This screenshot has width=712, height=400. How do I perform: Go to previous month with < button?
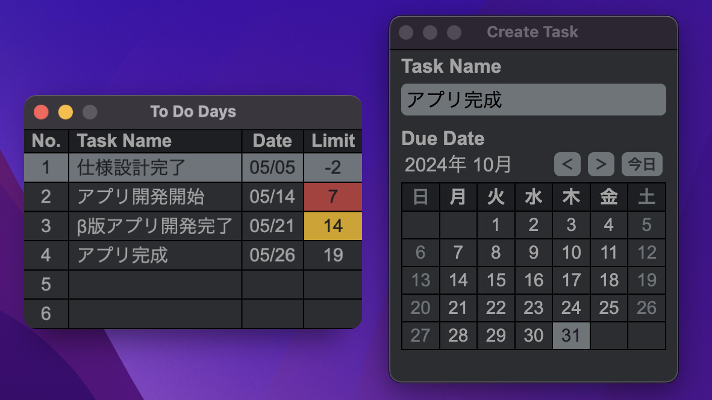(x=567, y=164)
